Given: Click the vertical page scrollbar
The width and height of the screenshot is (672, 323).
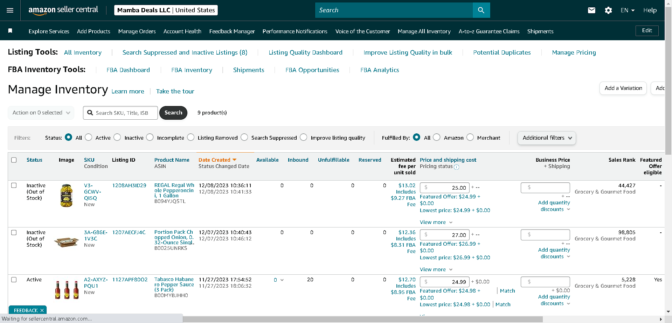Looking at the screenshot, I should (668, 81).
